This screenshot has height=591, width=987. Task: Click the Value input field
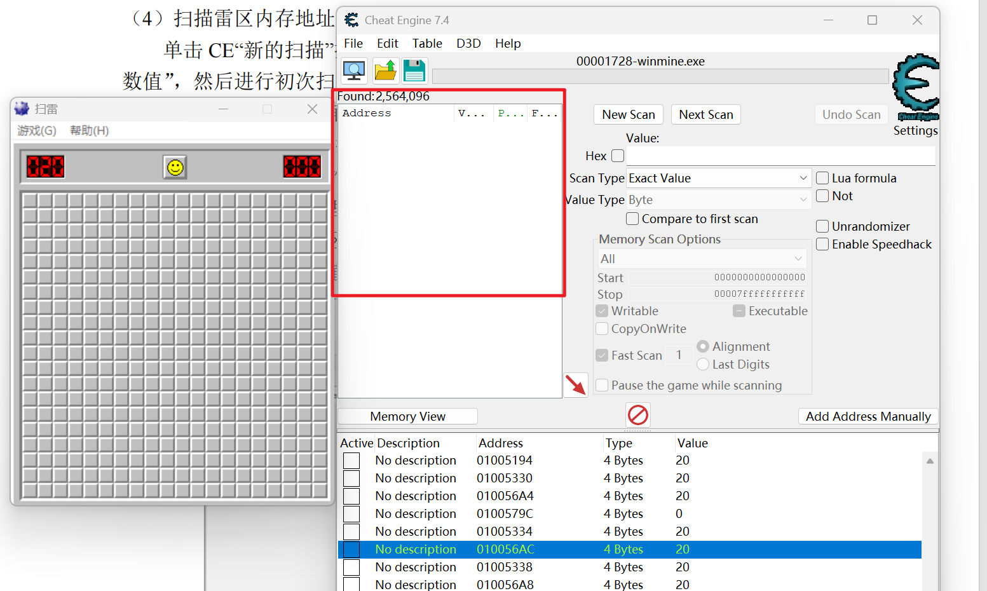click(x=781, y=156)
